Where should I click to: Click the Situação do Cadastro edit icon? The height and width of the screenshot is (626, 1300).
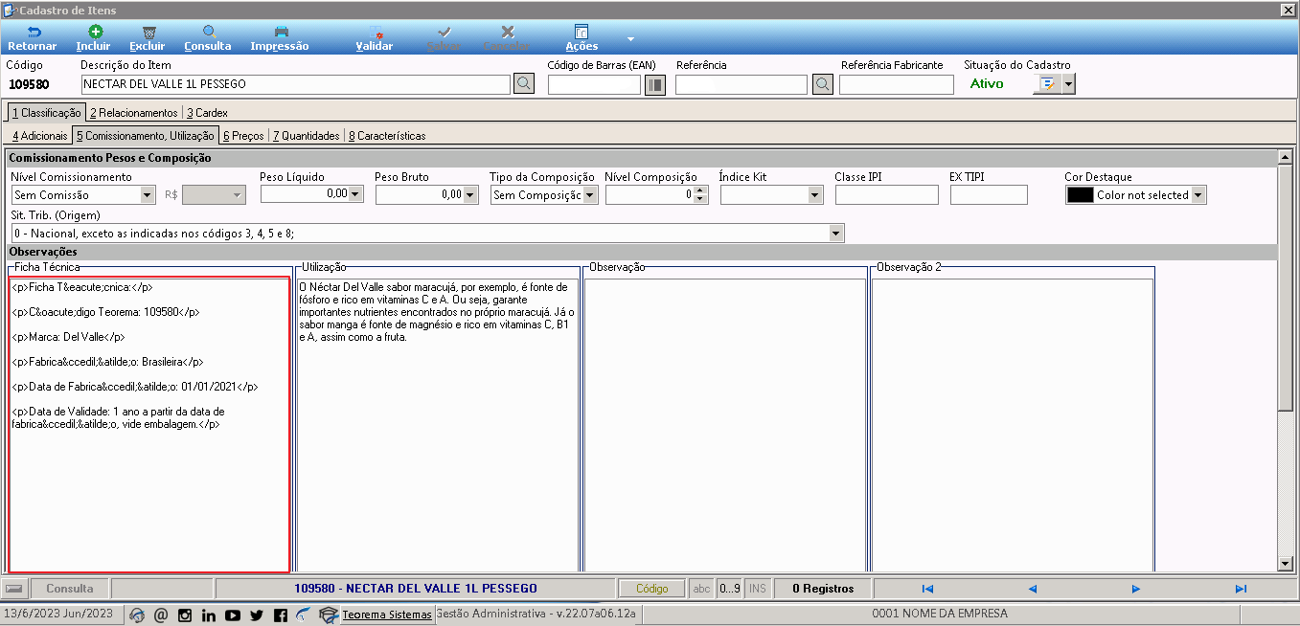point(1049,84)
